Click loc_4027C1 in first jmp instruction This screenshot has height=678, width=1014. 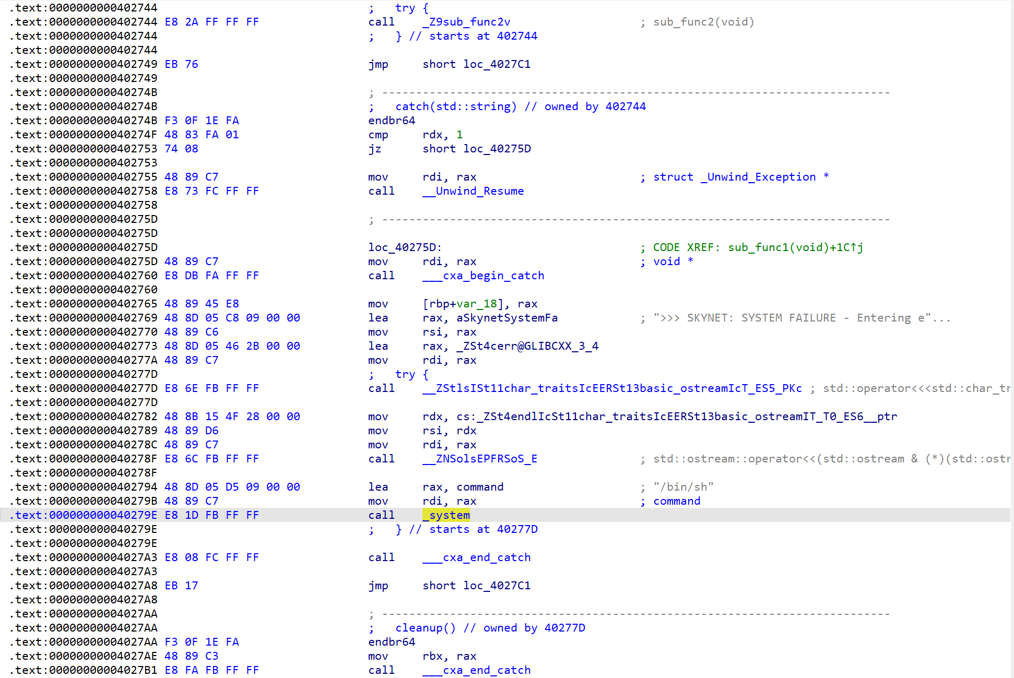[x=497, y=64]
